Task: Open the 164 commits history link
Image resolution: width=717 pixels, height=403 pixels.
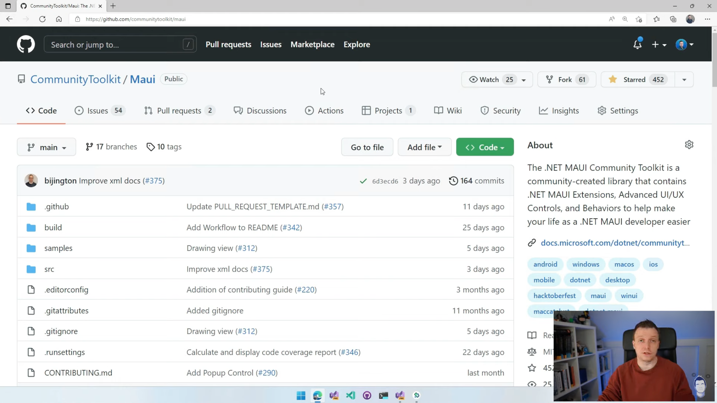Action: click(476, 181)
